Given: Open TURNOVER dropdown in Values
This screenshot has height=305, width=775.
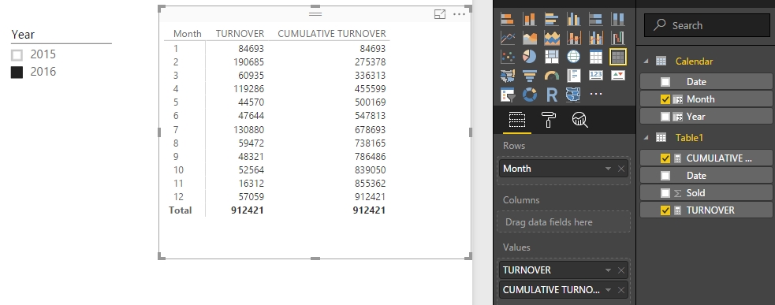Looking at the screenshot, I should point(608,270).
